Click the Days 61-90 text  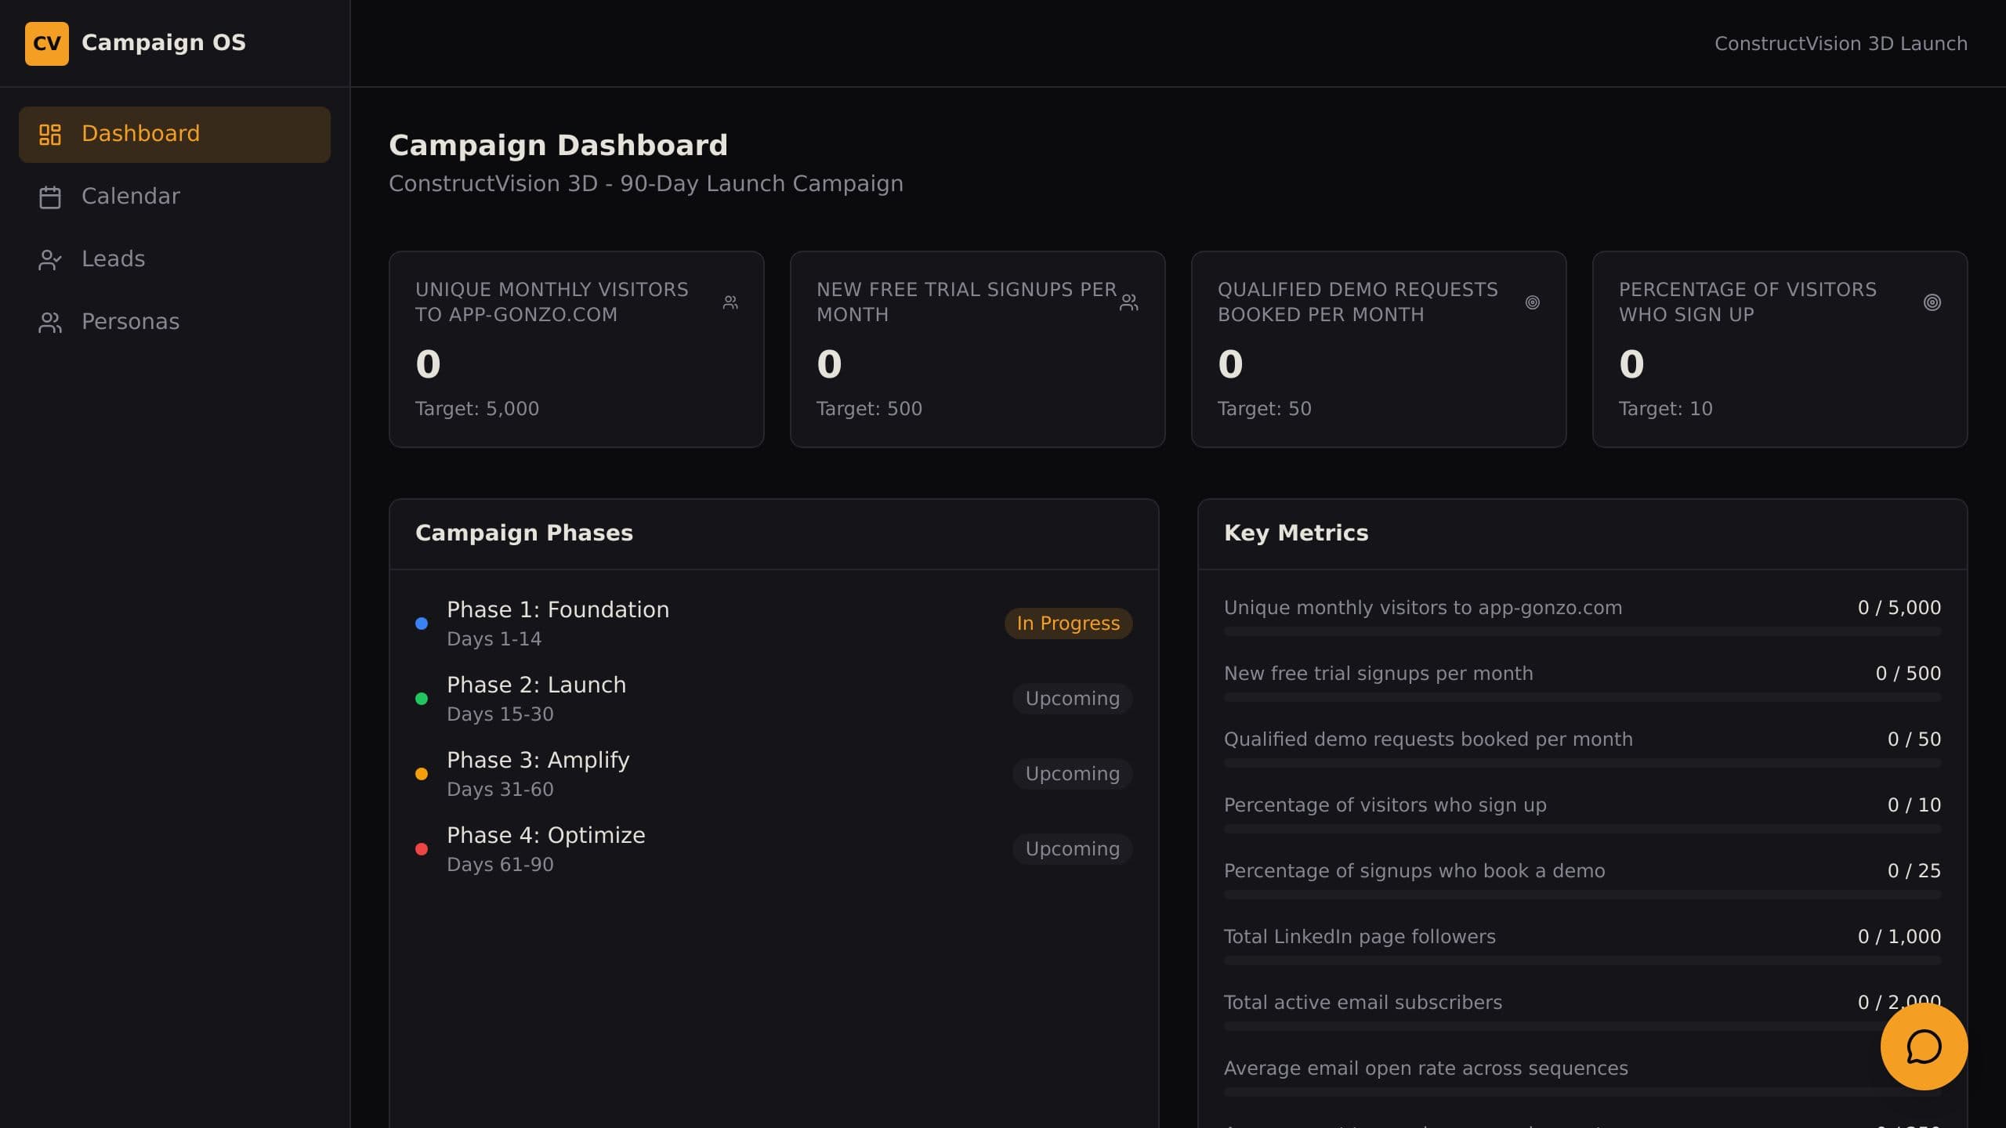500,865
